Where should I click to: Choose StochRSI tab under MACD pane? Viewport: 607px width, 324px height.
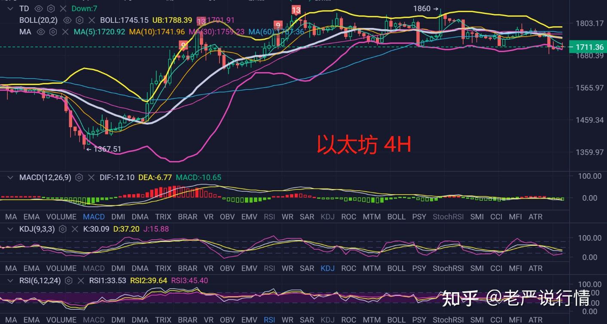[448, 217]
